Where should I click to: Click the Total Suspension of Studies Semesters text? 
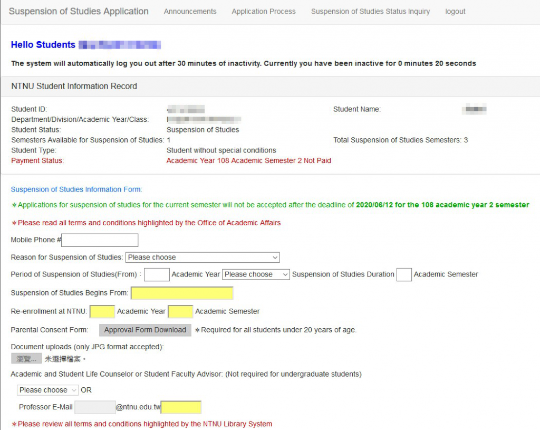401,140
